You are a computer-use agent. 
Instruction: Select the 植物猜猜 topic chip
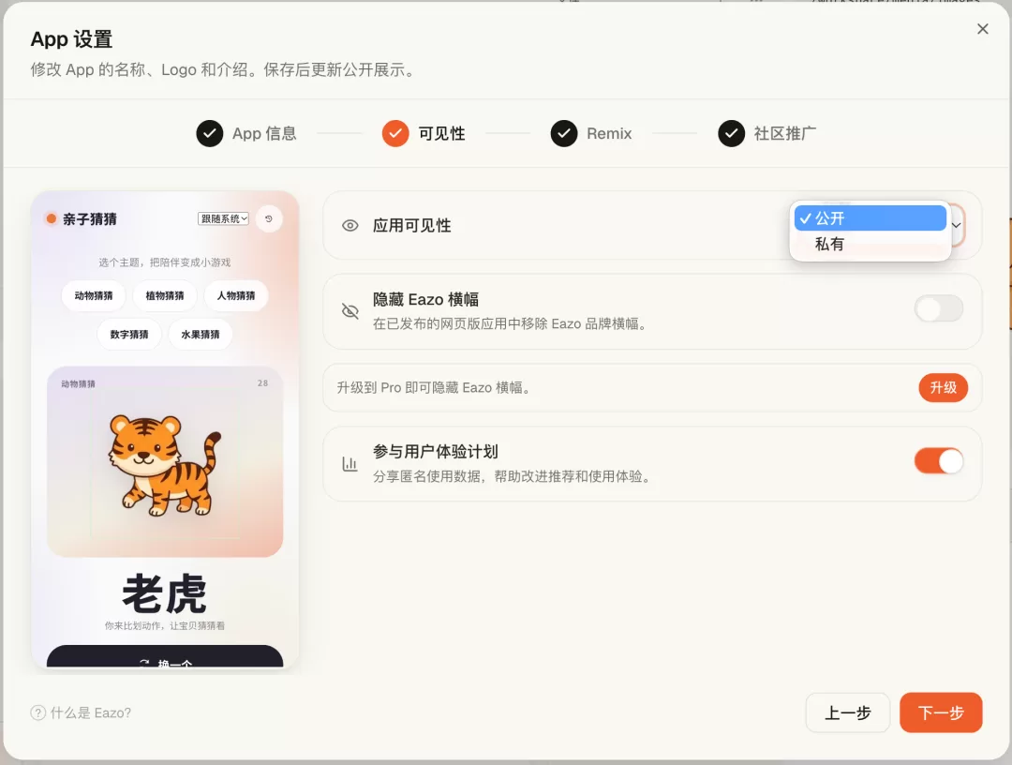[x=165, y=295]
